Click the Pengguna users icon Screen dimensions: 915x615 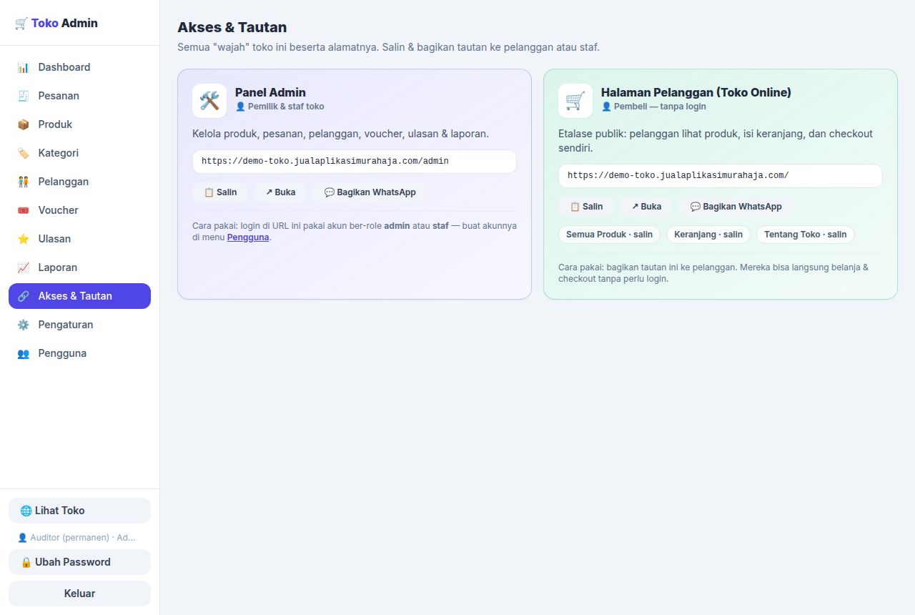(24, 353)
